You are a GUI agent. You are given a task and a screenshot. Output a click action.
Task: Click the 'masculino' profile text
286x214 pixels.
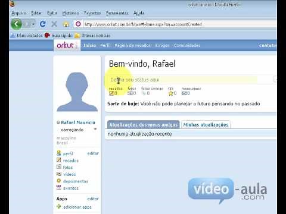pyautogui.click(x=67, y=138)
